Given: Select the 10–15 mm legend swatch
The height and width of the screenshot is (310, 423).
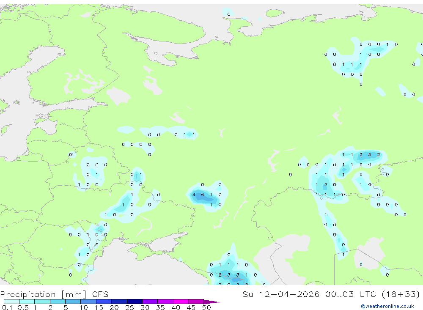Looking at the screenshot, I should [88, 302].
